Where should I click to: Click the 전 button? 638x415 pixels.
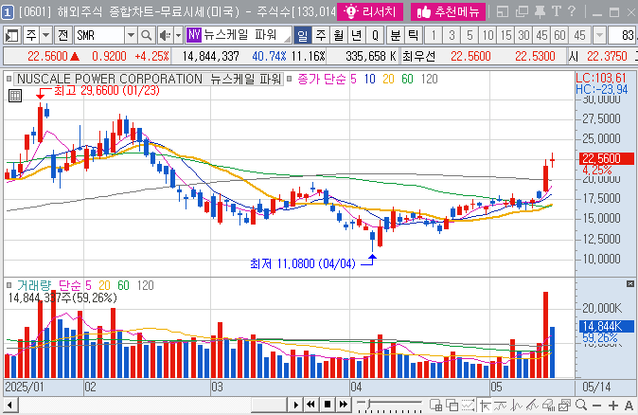click(x=63, y=36)
